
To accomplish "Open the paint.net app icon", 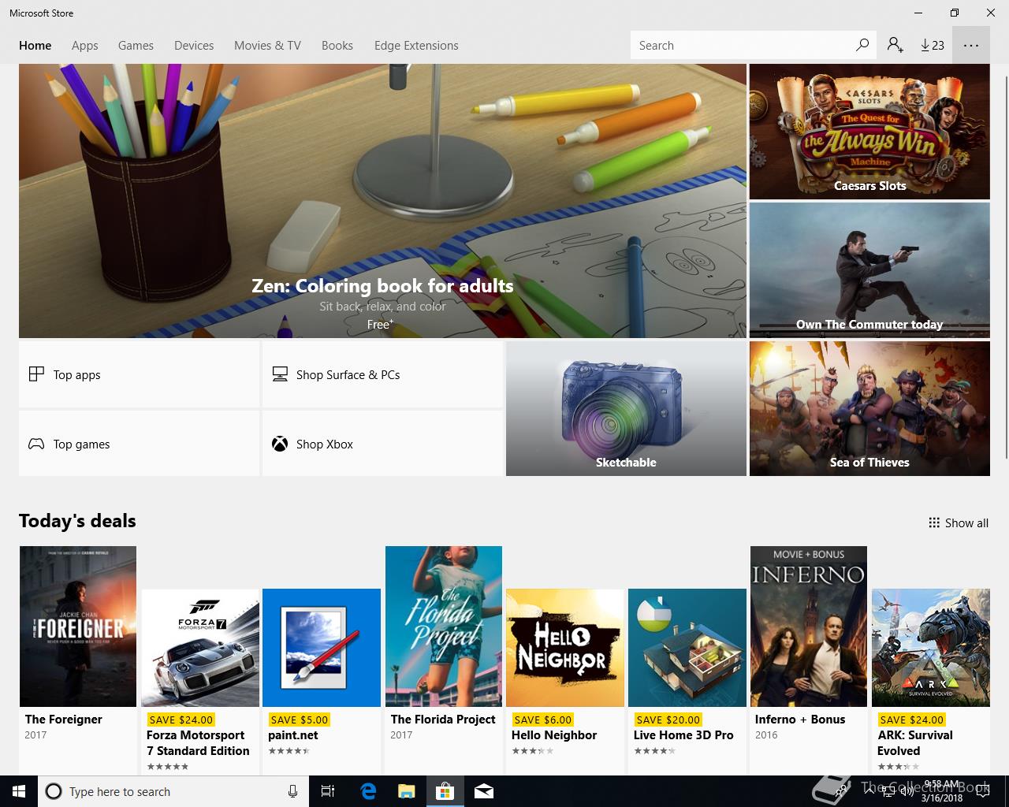I will pos(322,647).
